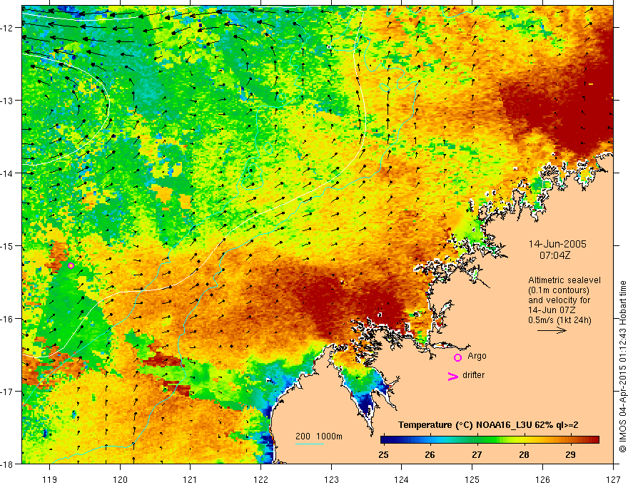Click the longitude label '125'
Screen dimensions: 628x485
472,479
